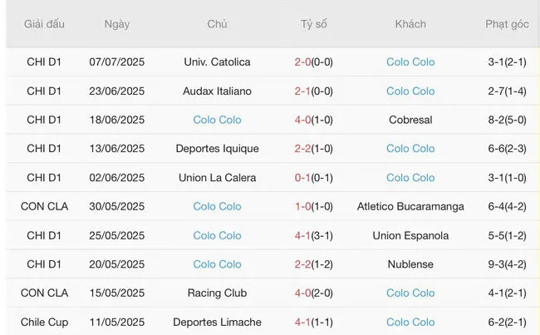540x335 pixels.
Task: Open the Union La Calera team
Action: coord(217,177)
